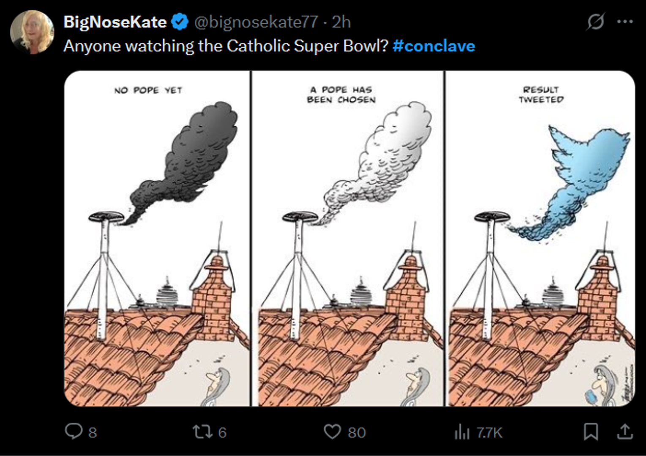Click the 80 likes count number

[357, 432]
